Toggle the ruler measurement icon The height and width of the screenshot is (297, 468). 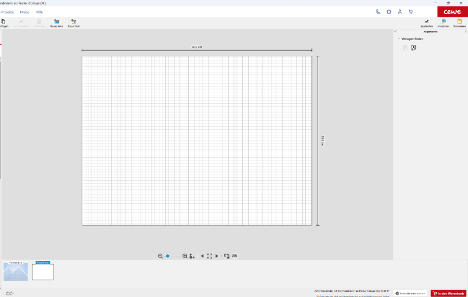pyautogui.click(x=235, y=256)
